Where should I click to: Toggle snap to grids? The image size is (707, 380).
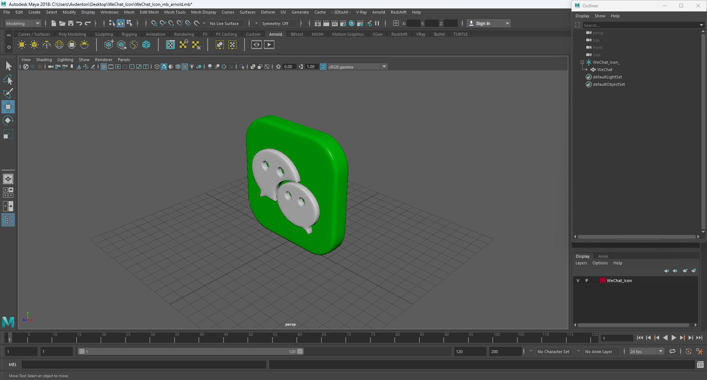(154, 23)
